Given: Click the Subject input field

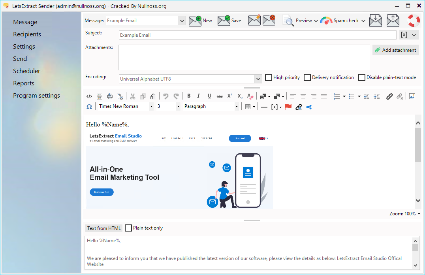Looking at the screenshot, I should [258, 35].
